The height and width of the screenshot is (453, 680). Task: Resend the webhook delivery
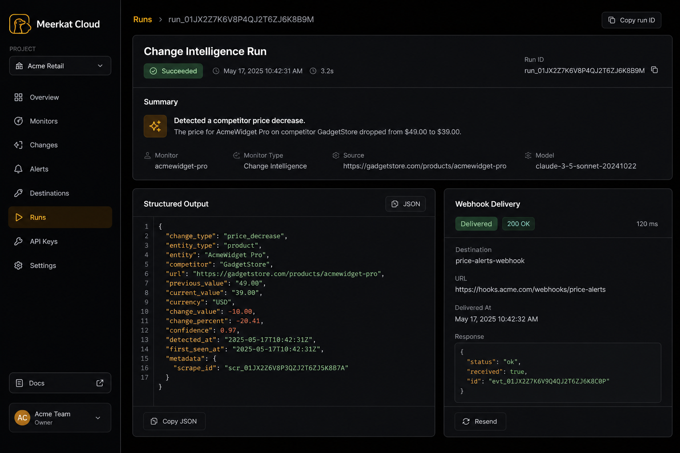pos(480,422)
